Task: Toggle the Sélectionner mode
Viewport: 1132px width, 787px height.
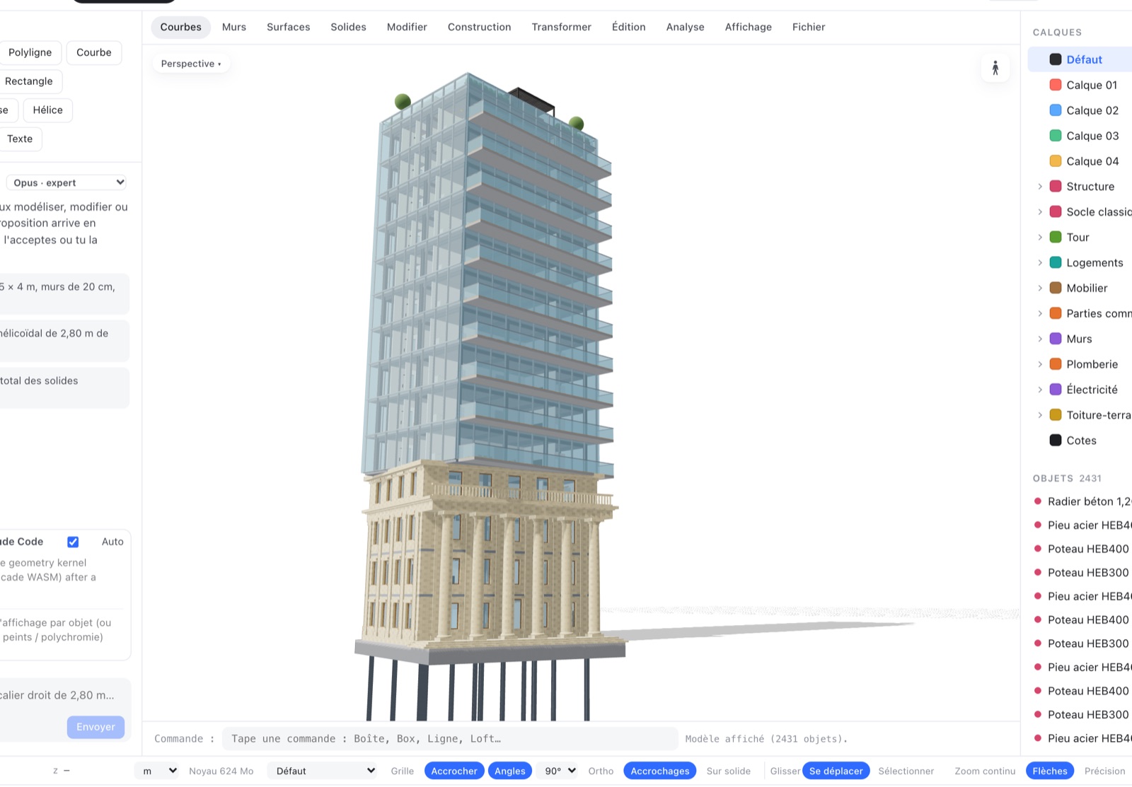Action: tap(906, 771)
